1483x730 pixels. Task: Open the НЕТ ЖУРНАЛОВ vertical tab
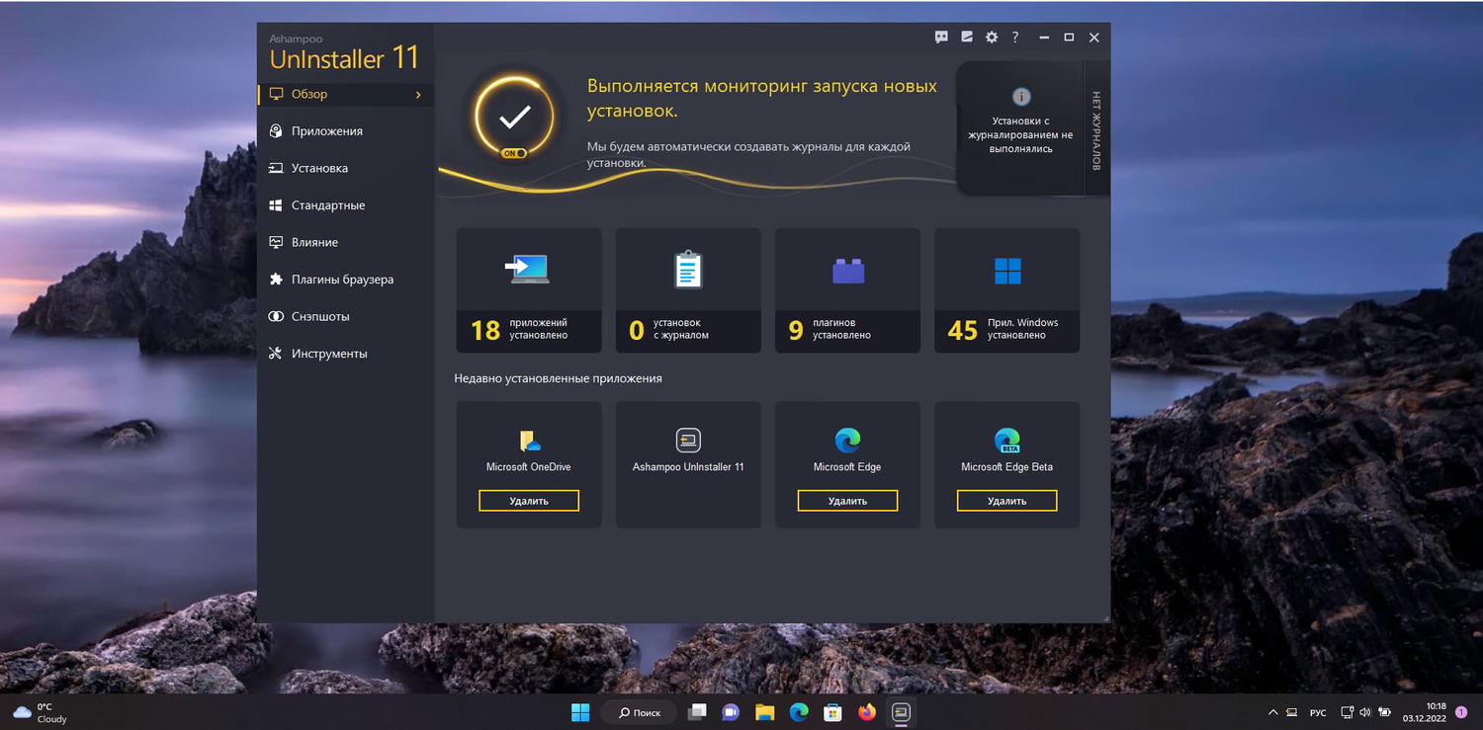(x=1096, y=129)
